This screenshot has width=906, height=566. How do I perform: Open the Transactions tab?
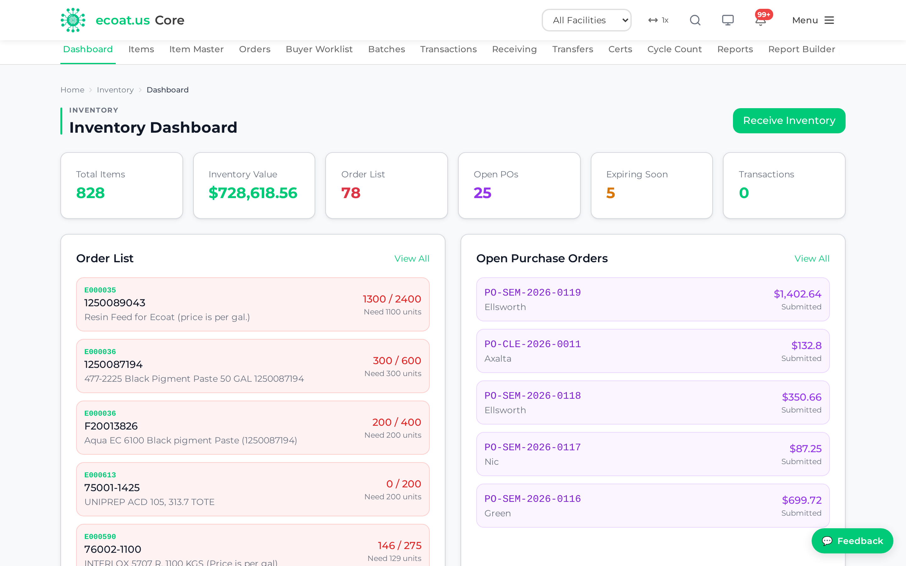tap(448, 49)
